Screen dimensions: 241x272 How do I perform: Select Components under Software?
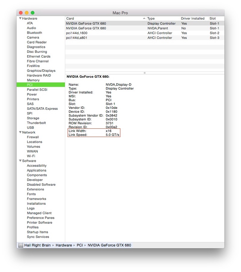[x=37, y=175]
